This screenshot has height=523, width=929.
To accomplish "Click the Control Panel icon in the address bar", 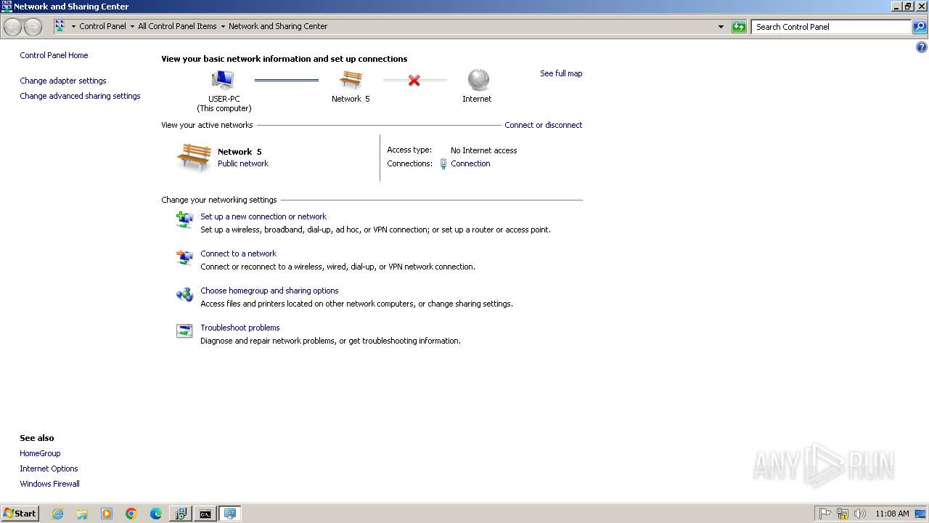I will tap(60, 26).
